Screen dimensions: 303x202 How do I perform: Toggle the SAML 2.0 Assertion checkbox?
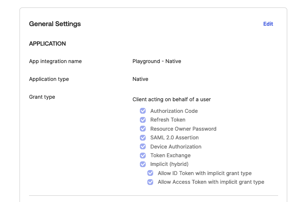tap(143, 138)
